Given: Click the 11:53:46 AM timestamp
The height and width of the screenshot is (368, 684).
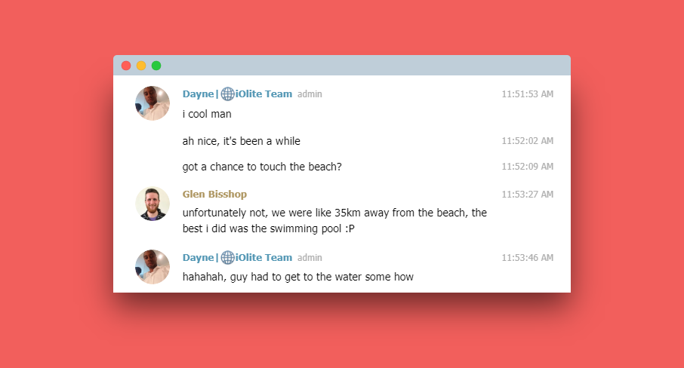Looking at the screenshot, I should pyautogui.click(x=527, y=258).
